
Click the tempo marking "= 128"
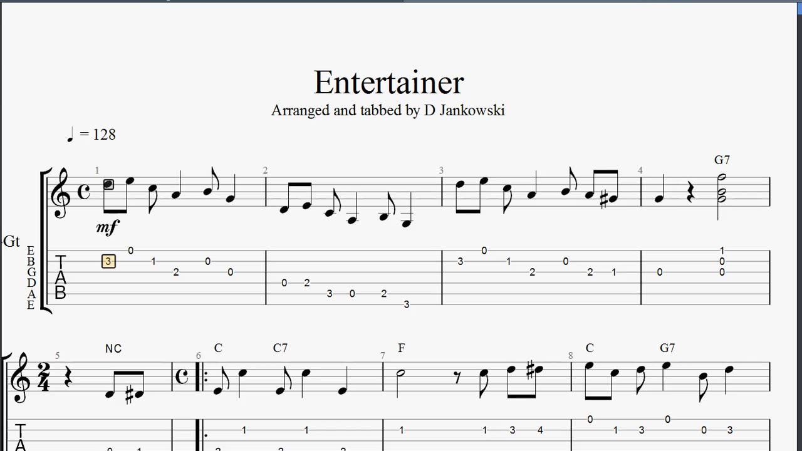point(98,134)
